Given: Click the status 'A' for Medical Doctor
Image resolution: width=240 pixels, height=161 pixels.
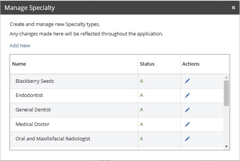Looking at the screenshot, I should [x=142, y=124].
